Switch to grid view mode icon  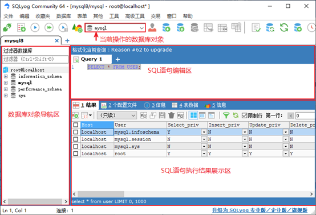click(x=193, y=115)
